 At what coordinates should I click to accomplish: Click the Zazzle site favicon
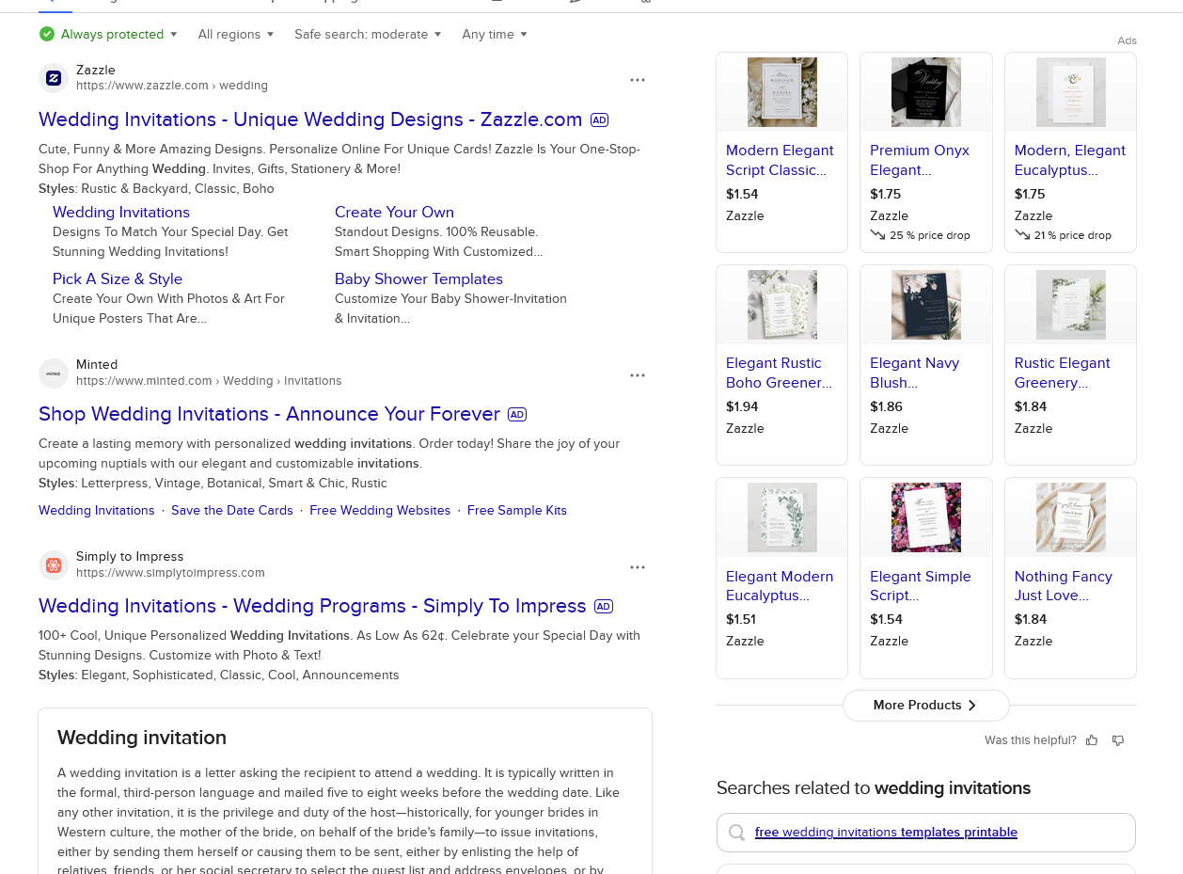coord(54,77)
